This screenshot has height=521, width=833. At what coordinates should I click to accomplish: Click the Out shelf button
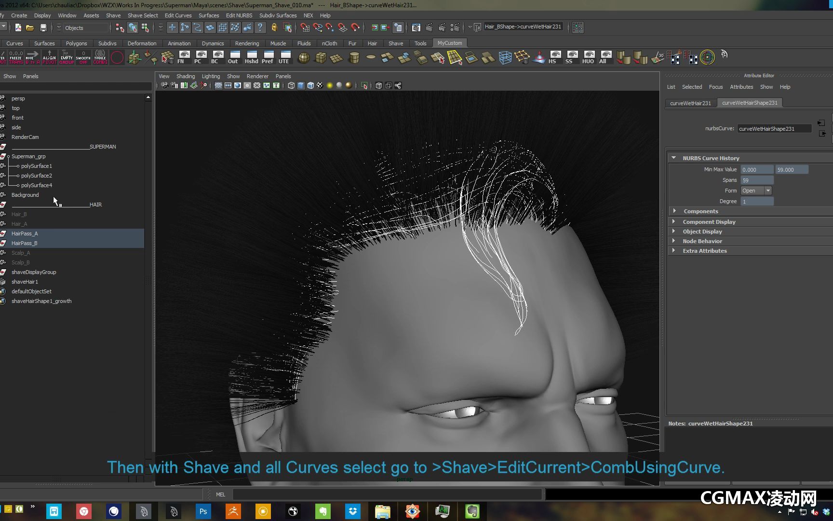pyautogui.click(x=235, y=57)
